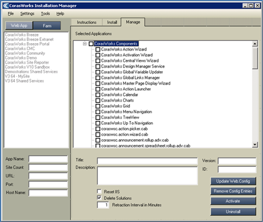Click the Remove Config Entries button
The image size is (263, 222).
[233, 191]
